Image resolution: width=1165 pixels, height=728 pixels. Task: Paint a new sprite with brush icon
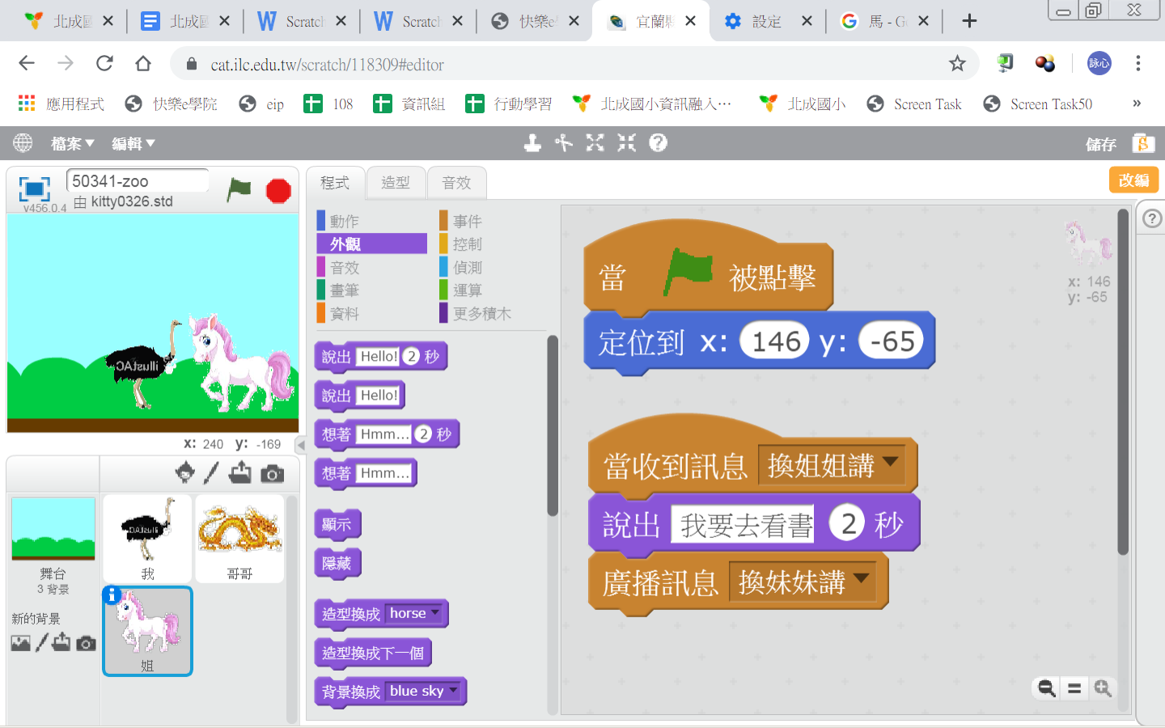(x=211, y=472)
